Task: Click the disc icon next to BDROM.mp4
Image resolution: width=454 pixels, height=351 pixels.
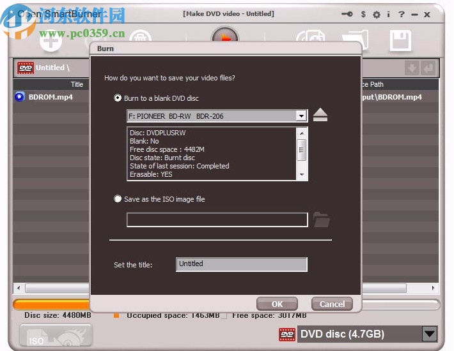Action: pos(20,97)
